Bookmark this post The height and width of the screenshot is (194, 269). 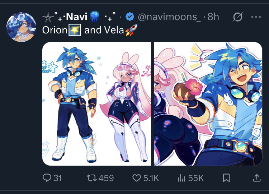click(x=226, y=178)
